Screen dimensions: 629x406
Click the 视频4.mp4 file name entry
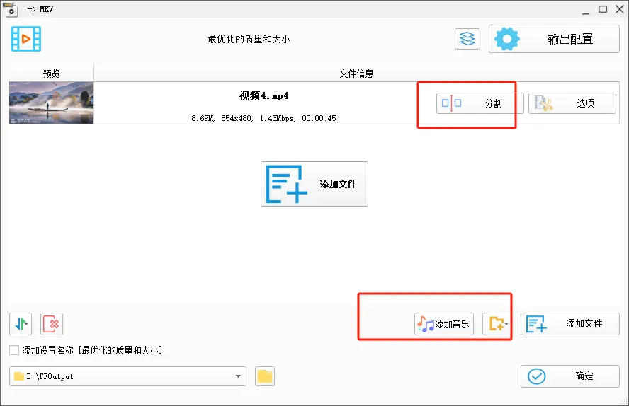(264, 96)
